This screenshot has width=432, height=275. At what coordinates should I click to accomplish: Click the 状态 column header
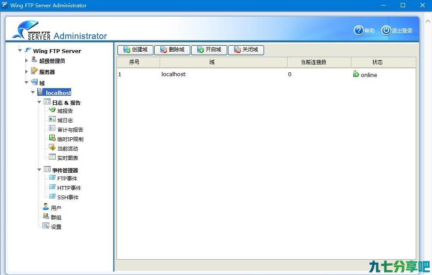(x=383, y=62)
